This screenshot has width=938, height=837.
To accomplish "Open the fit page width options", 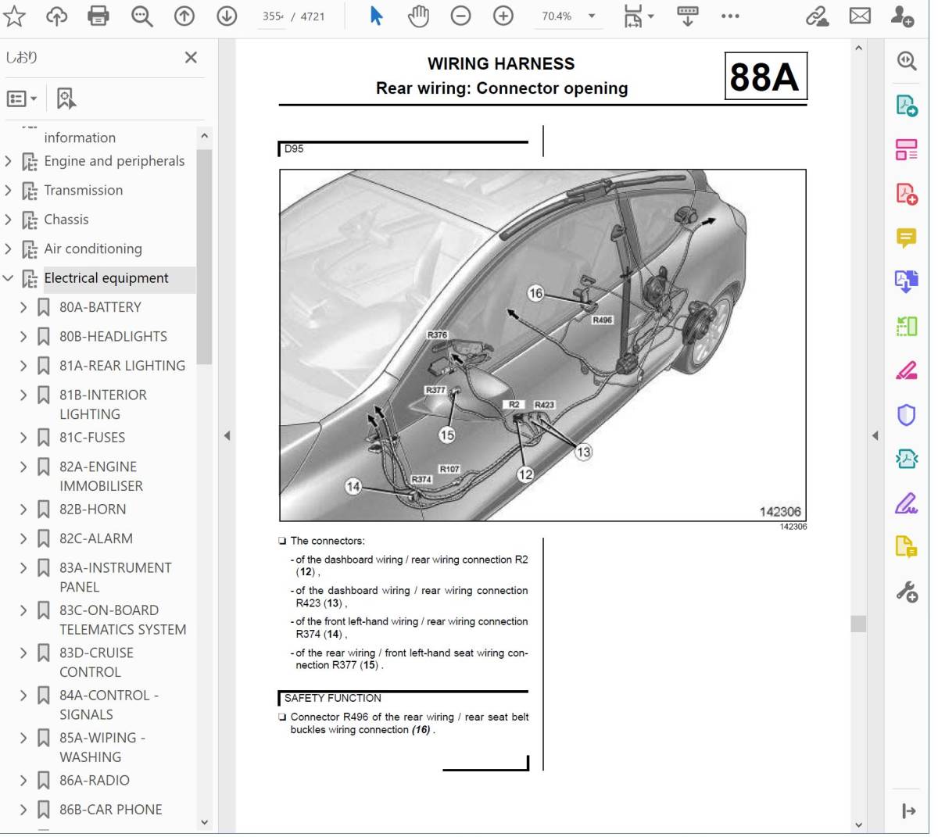I will coord(639,16).
